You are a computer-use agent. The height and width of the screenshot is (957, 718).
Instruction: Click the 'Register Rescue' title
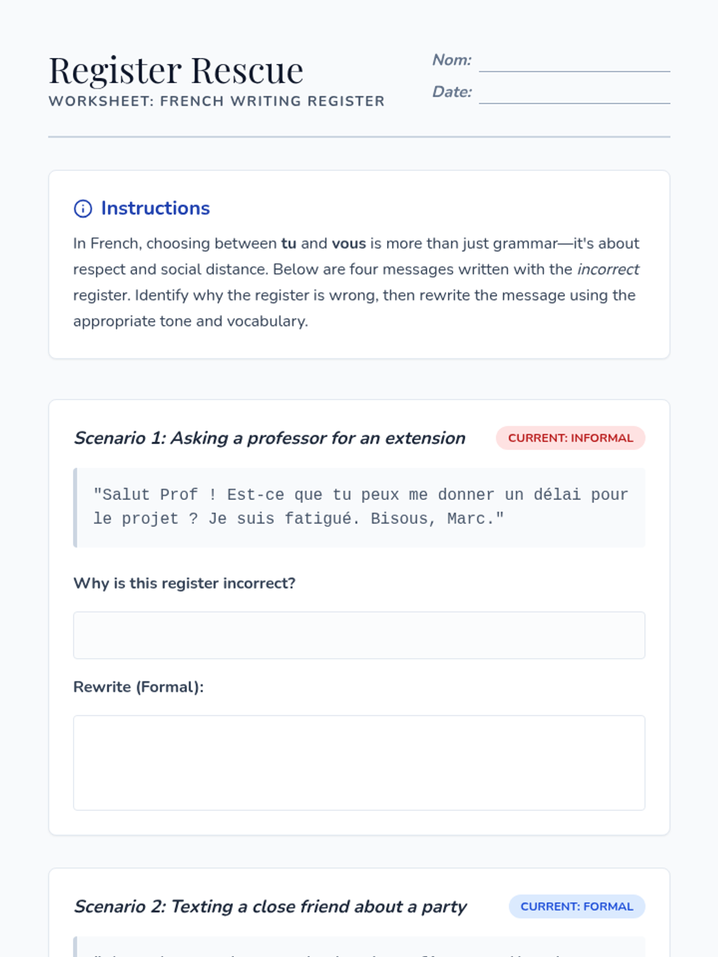(x=176, y=71)
